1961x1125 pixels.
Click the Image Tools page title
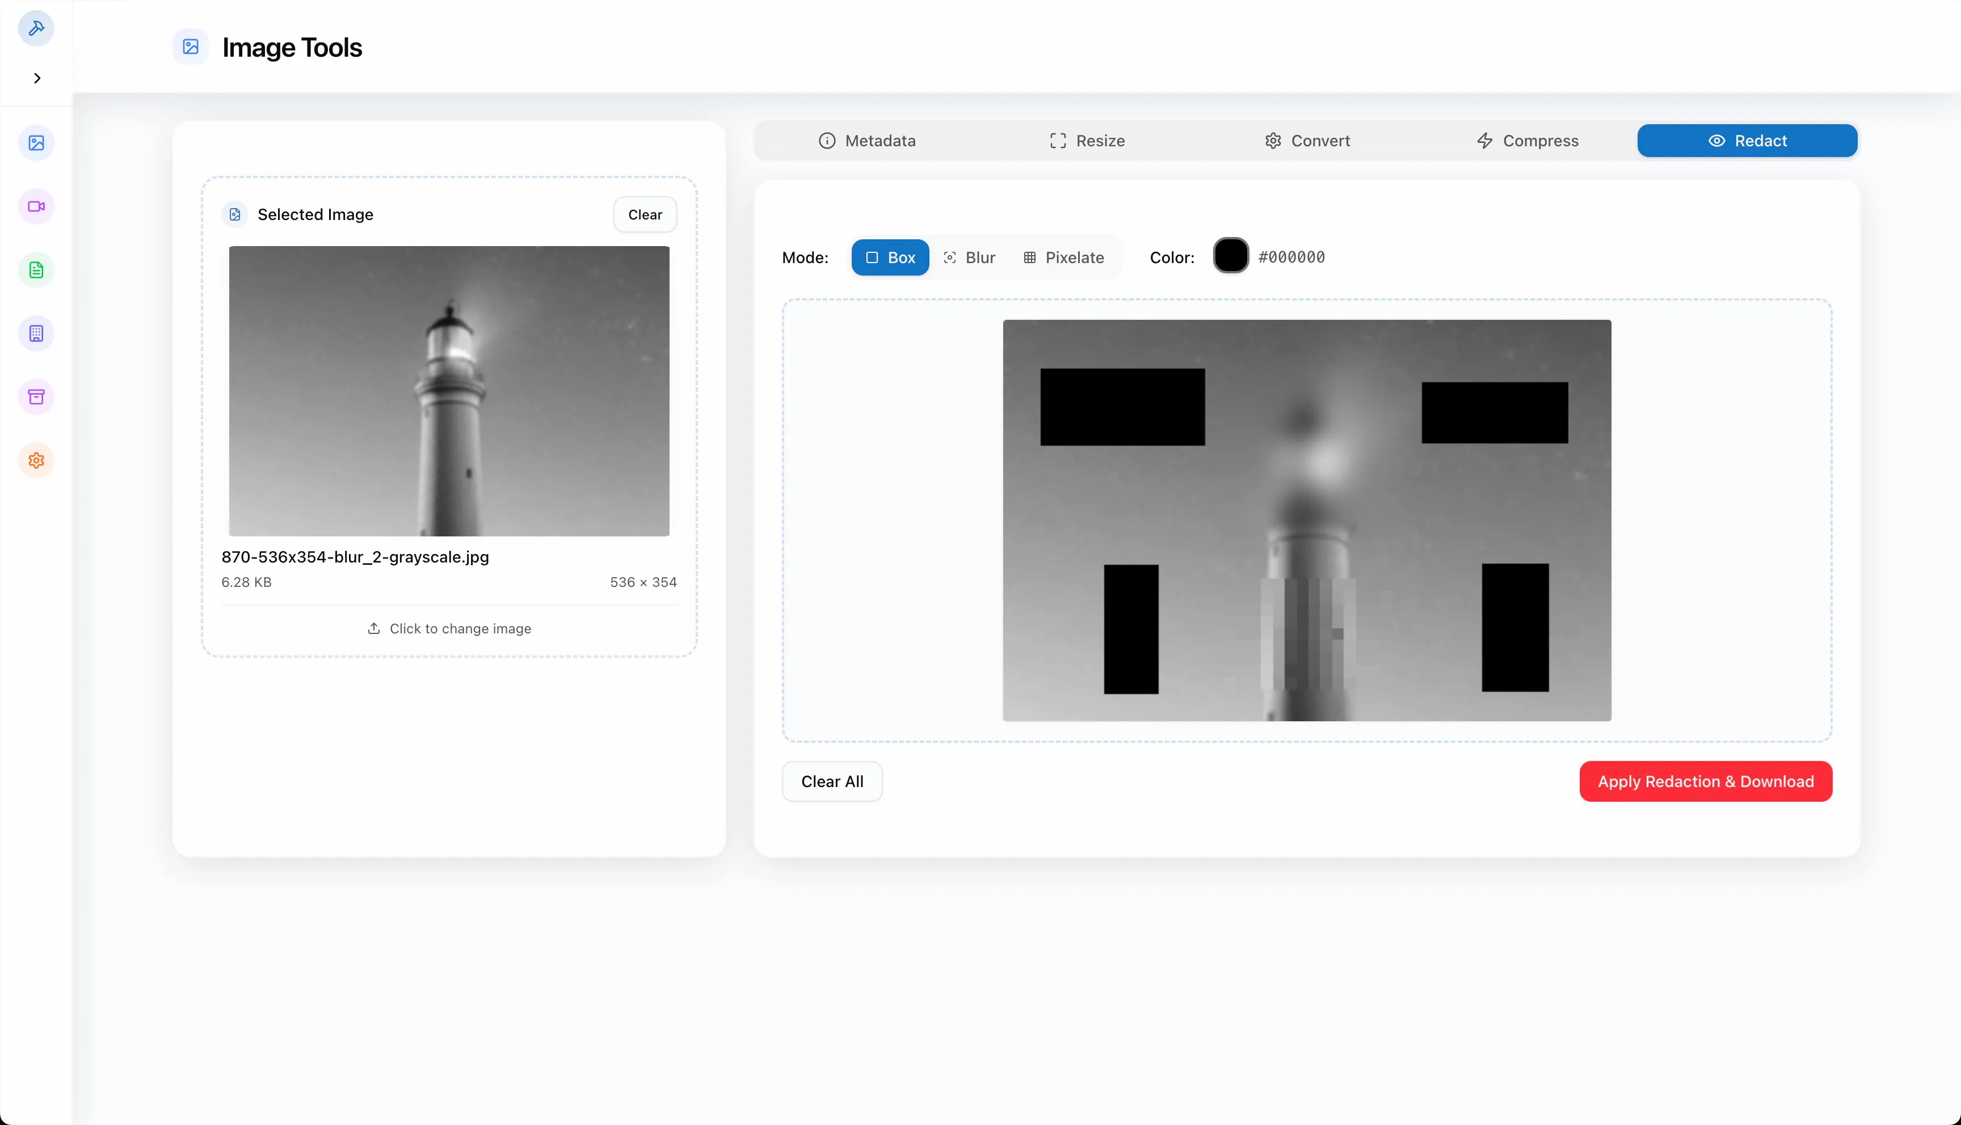[x=292, y=48]
